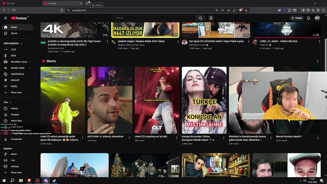The height and width of the screenshot is (184, 327).
Task: Play the Karayip Korsanları Türkçe short
Action: coord(204,100)
